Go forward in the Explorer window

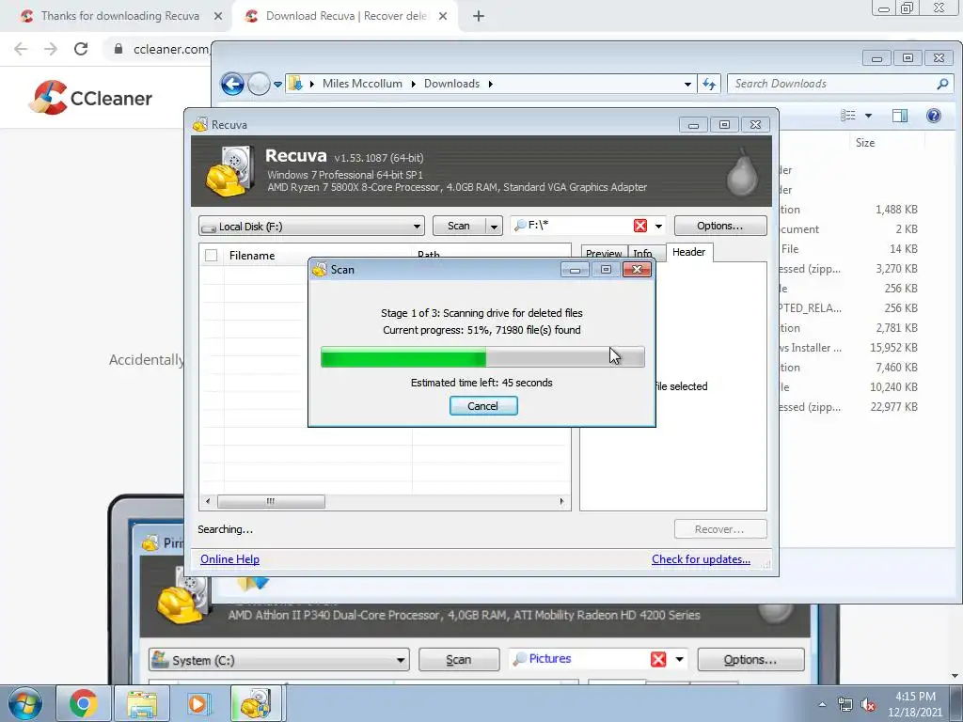point(259,84)
